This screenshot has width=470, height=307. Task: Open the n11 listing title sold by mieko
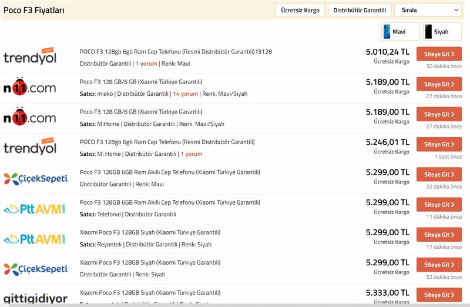click(141, 82)
